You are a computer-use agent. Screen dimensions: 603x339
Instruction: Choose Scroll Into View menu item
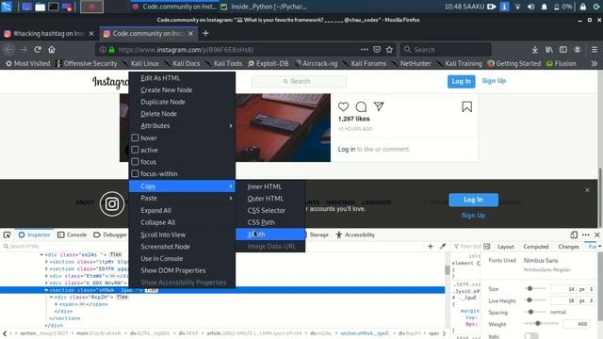tap(182, 234)
